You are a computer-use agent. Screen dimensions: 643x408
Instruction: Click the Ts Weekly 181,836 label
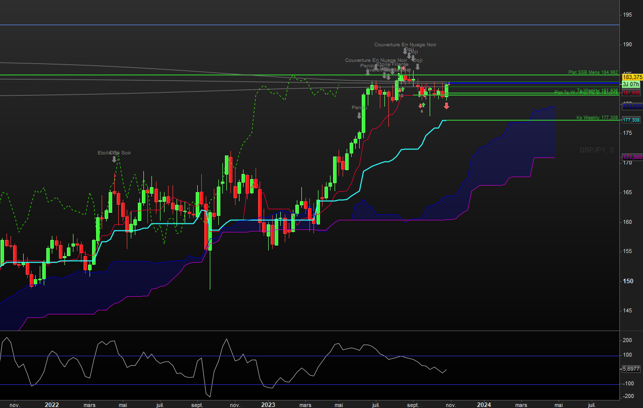pos(597,91)
